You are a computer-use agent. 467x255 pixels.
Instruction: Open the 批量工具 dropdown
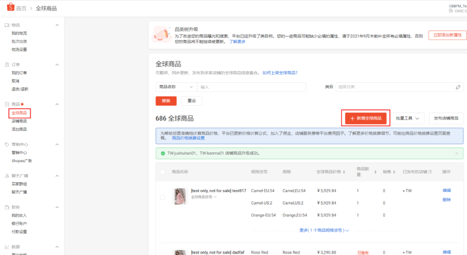click(407, 118)
